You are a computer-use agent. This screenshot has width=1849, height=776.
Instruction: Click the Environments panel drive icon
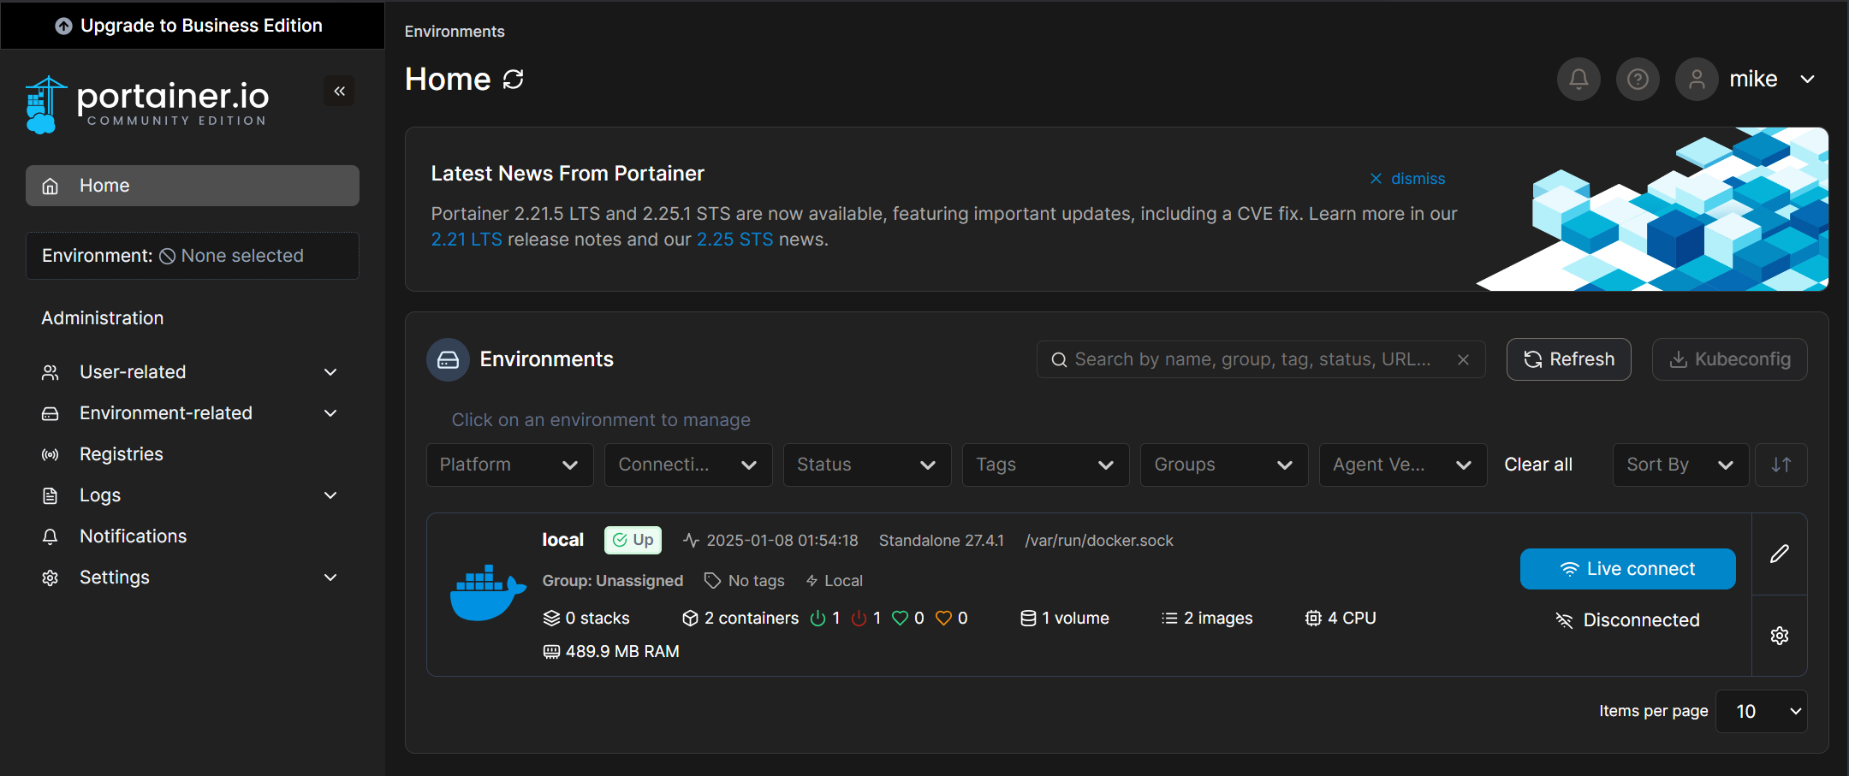coord(448,359)
